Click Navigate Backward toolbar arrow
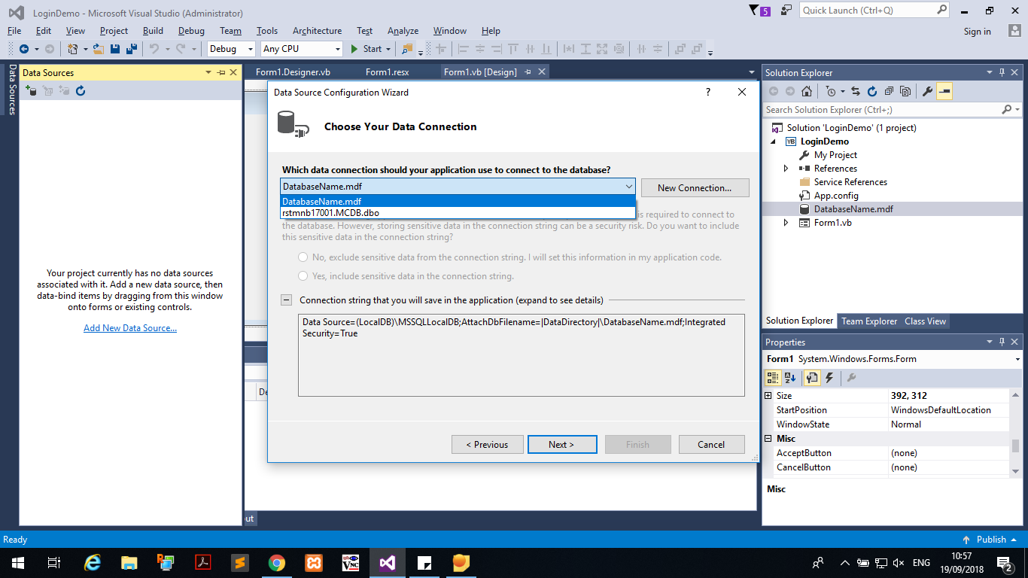Image resolution: width=1028 pixels, height=578 pixels. [24, 49]
